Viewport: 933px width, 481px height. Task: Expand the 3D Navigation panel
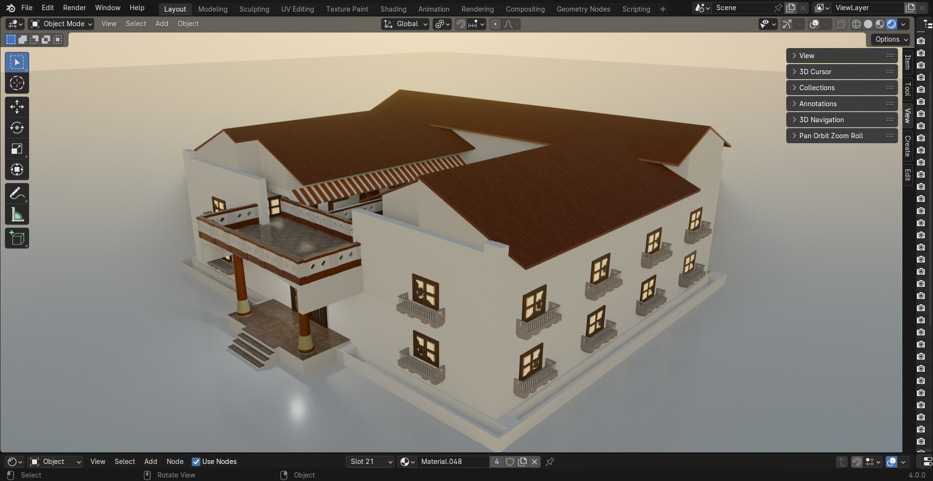tap(842, 120)
